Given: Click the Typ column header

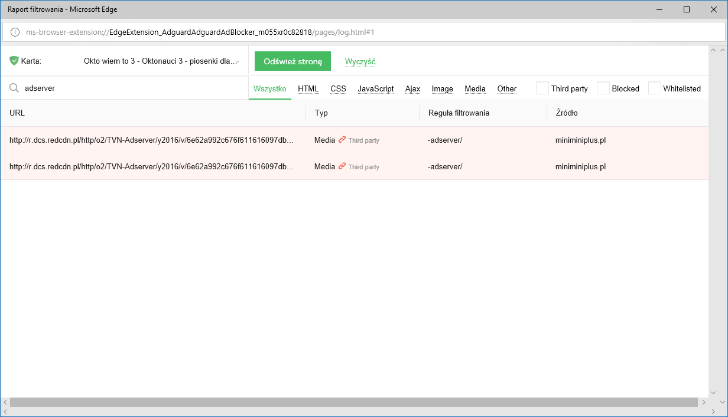Looking at the screenshot, I should [x=321, y=113].
